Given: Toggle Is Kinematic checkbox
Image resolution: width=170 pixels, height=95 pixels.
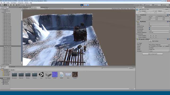Looking at the screenshot, I should pos(150,29).
